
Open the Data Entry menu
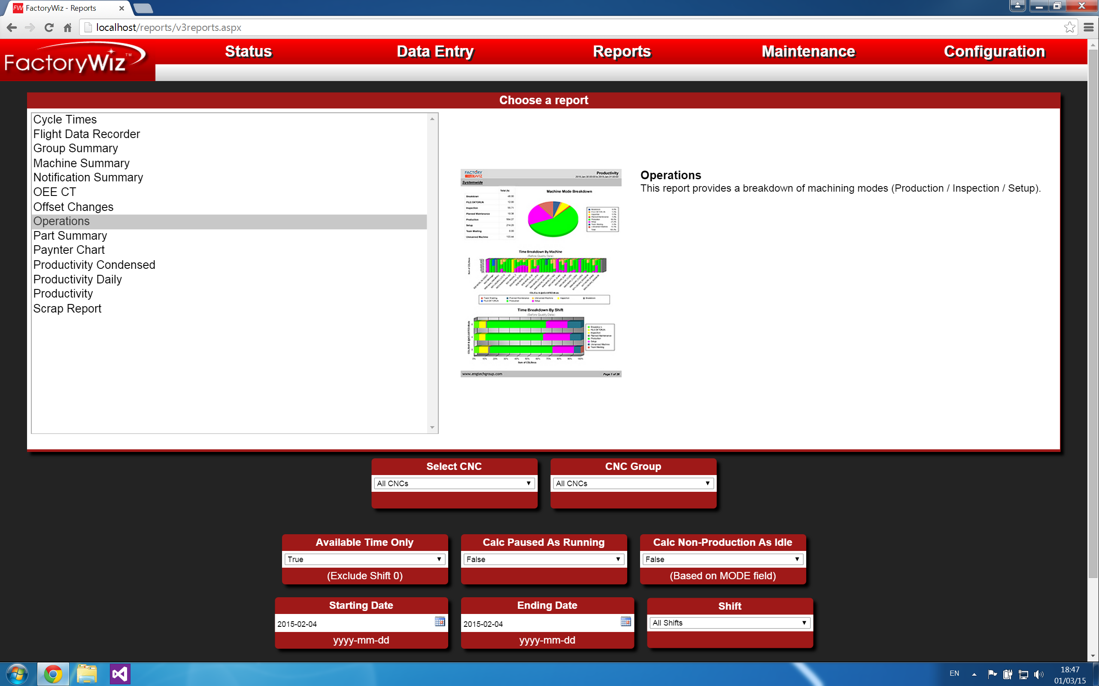point(435,51)
